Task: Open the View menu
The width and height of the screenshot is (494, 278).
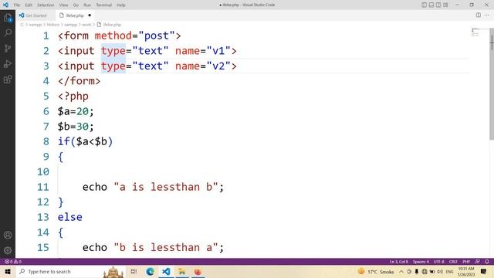Action: [63, 5]
